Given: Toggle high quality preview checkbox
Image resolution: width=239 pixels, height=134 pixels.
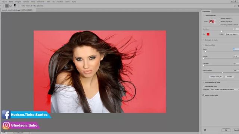Looking at the screenshot, I should [220, 25].
